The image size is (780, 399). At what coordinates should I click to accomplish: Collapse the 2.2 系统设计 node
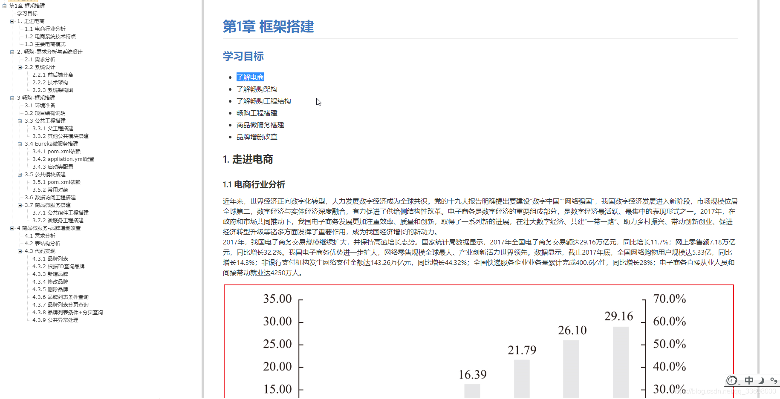(x=20, y=67)
